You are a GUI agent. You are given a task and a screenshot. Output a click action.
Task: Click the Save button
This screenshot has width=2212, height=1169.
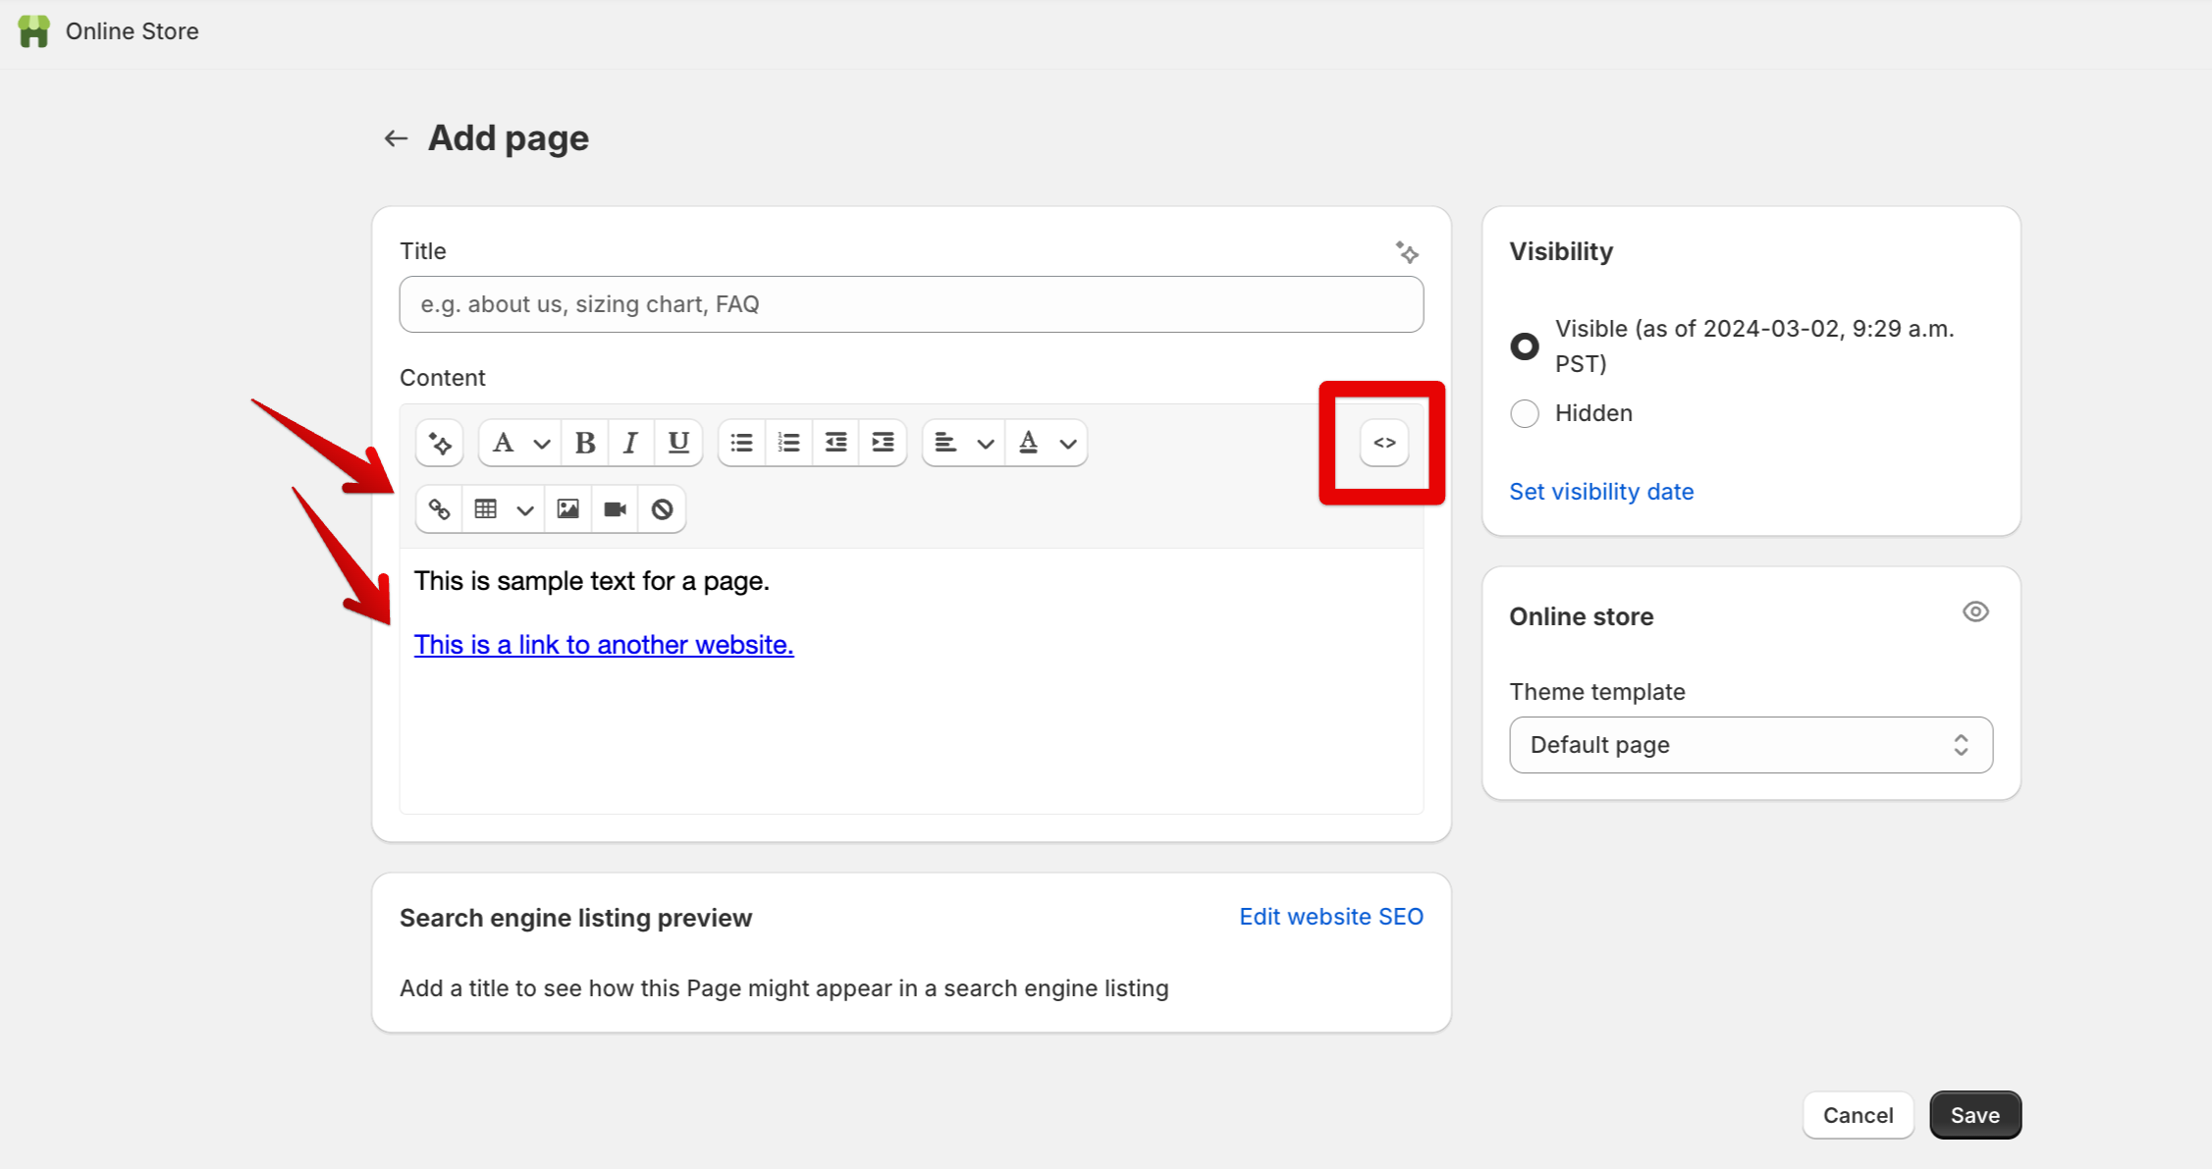(1973, 1115)
